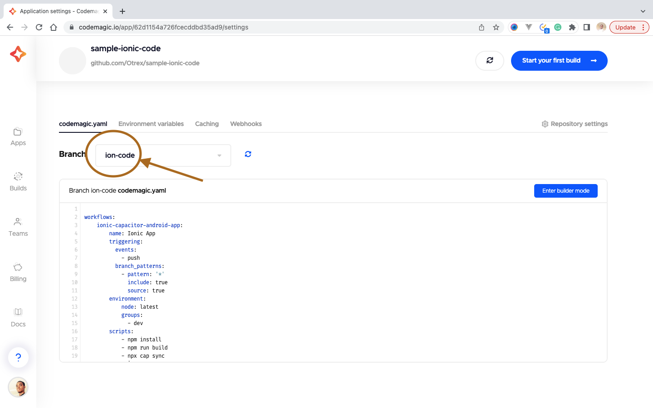Open Repository settings

575,124
